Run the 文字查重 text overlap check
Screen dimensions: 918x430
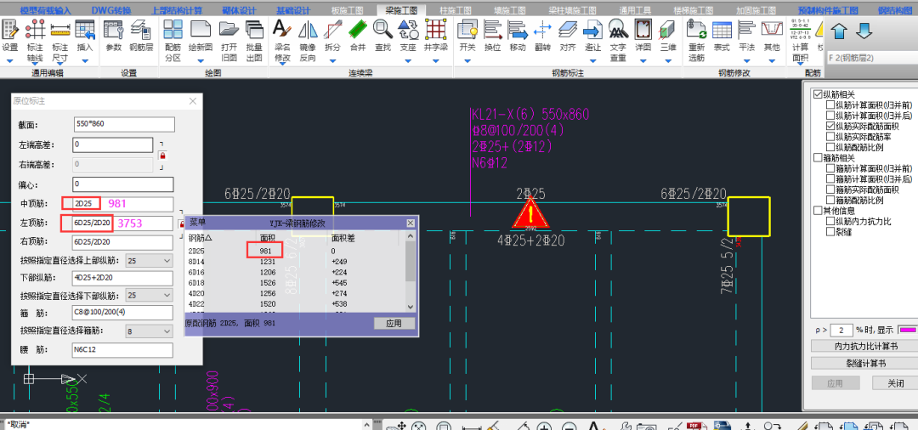pos(618,40)
